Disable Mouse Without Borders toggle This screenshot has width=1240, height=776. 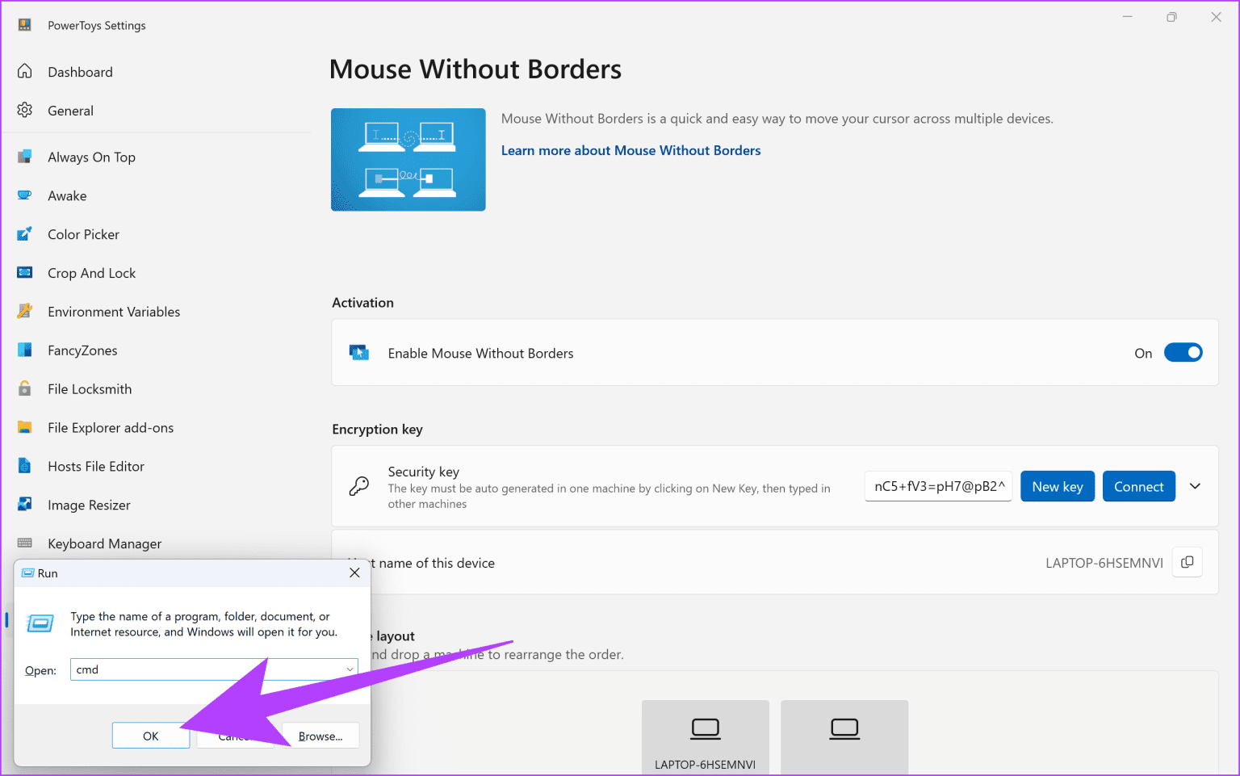[1183, 353]
